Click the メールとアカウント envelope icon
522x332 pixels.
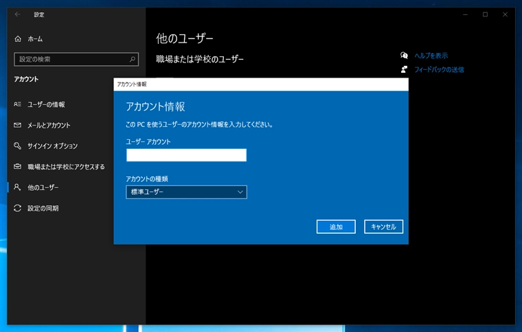tap(17, 125)
